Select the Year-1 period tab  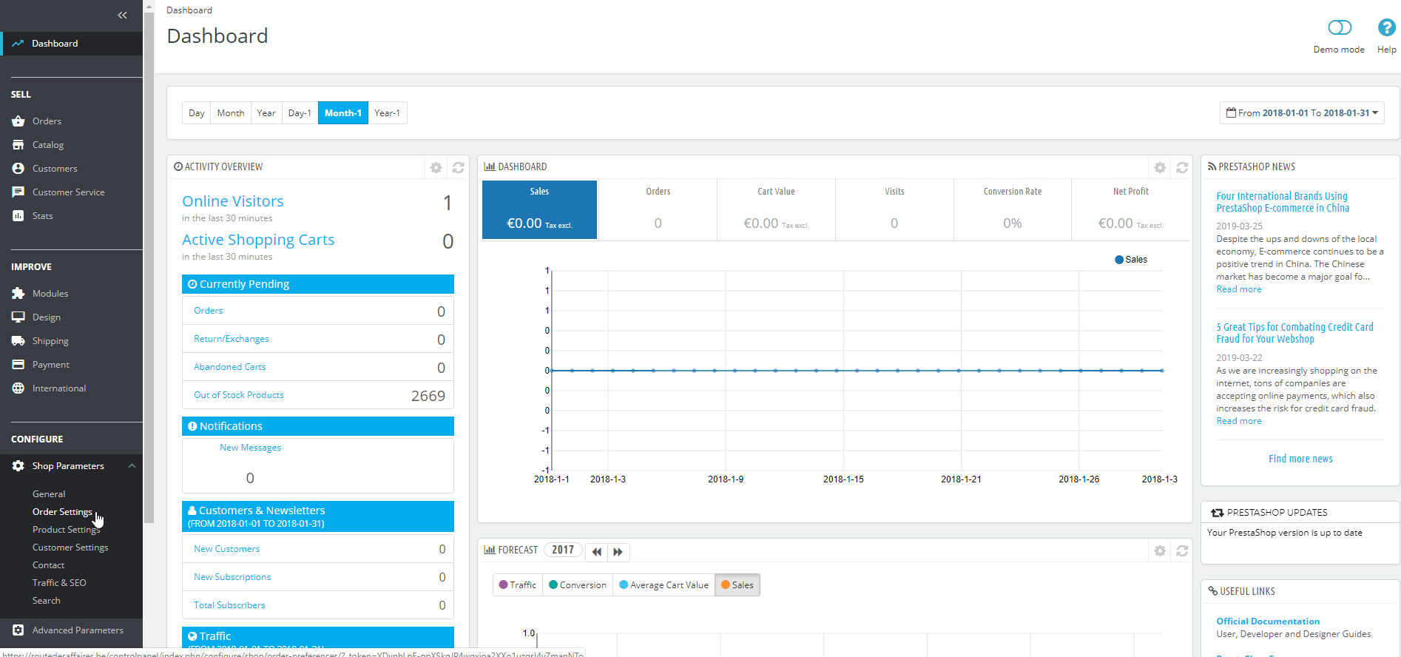point(387,113)
